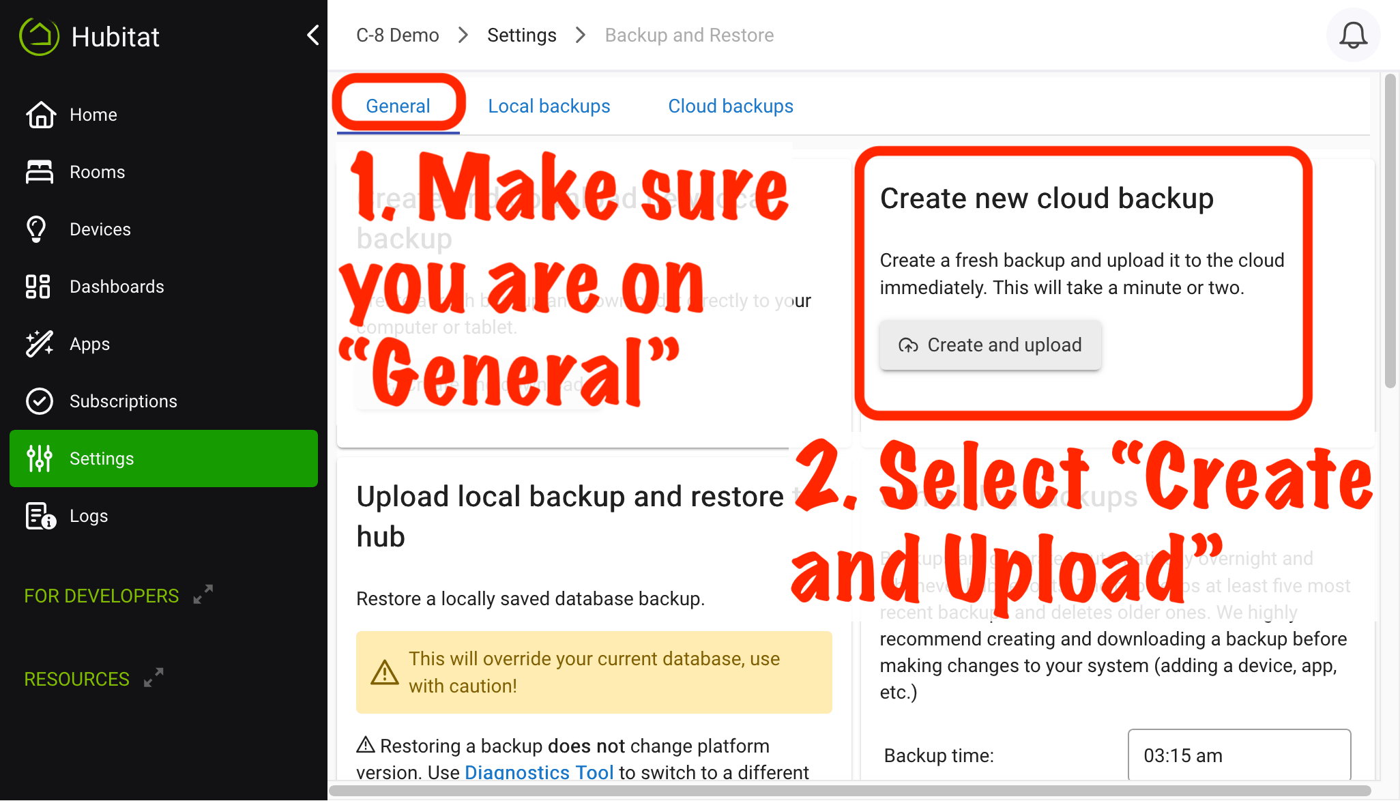
Task: Click the Backup time field showing 03:15 am
Action: click(1239, 755)
